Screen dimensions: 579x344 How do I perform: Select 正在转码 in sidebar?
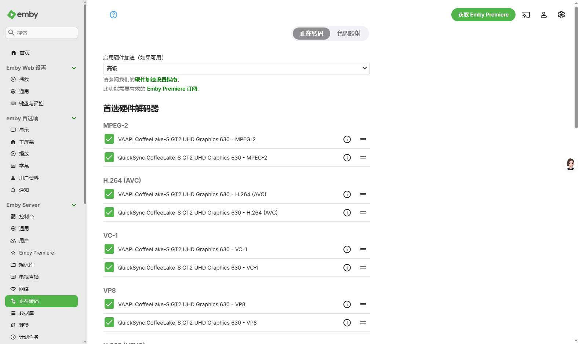tap(41, 301)
